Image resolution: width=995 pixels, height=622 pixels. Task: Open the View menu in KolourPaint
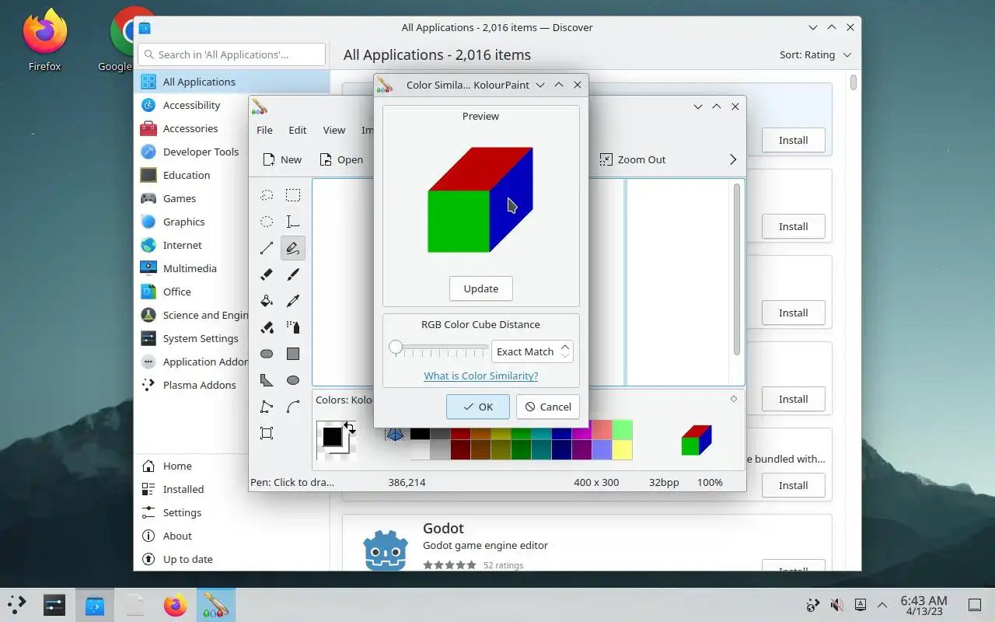[334, 130]
